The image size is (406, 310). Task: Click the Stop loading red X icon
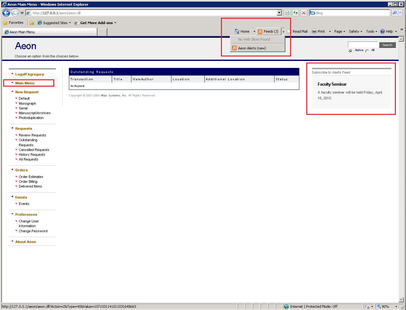(x=304, y=12)
